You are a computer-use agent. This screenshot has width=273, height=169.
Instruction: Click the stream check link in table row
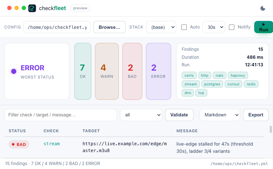pos(52,144)
